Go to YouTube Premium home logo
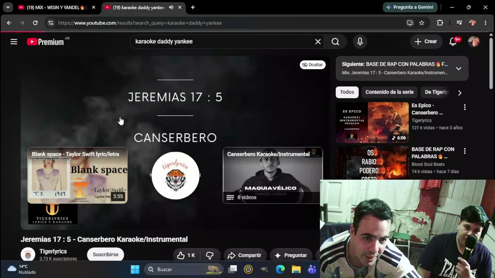This screenshot has width=495, height=278. coord(46,42)
